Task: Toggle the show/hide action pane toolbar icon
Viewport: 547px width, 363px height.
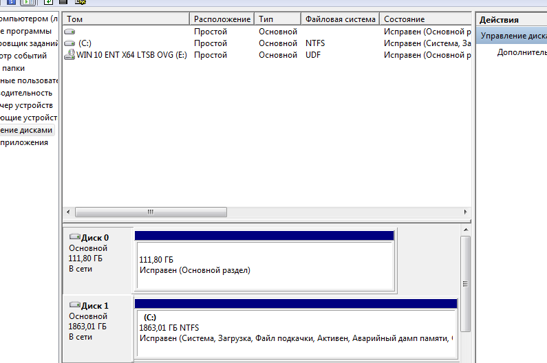Action: tap(28, 2)
